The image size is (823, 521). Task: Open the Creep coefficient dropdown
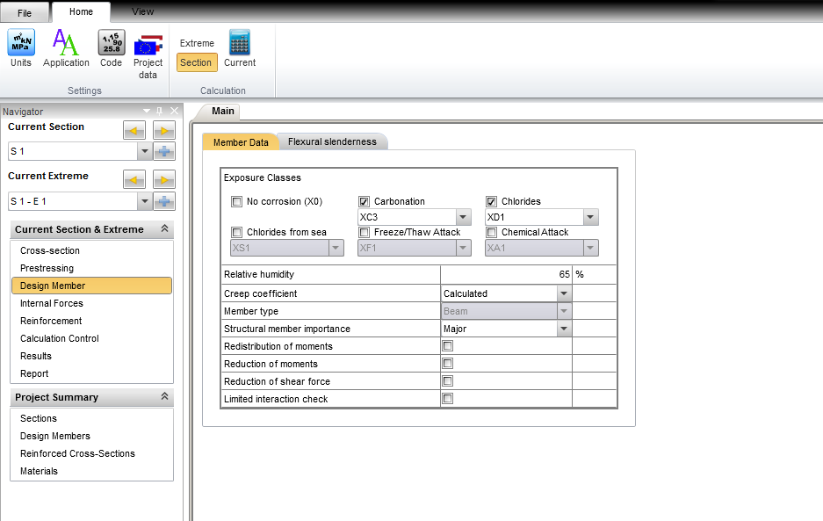click(563, 293)
